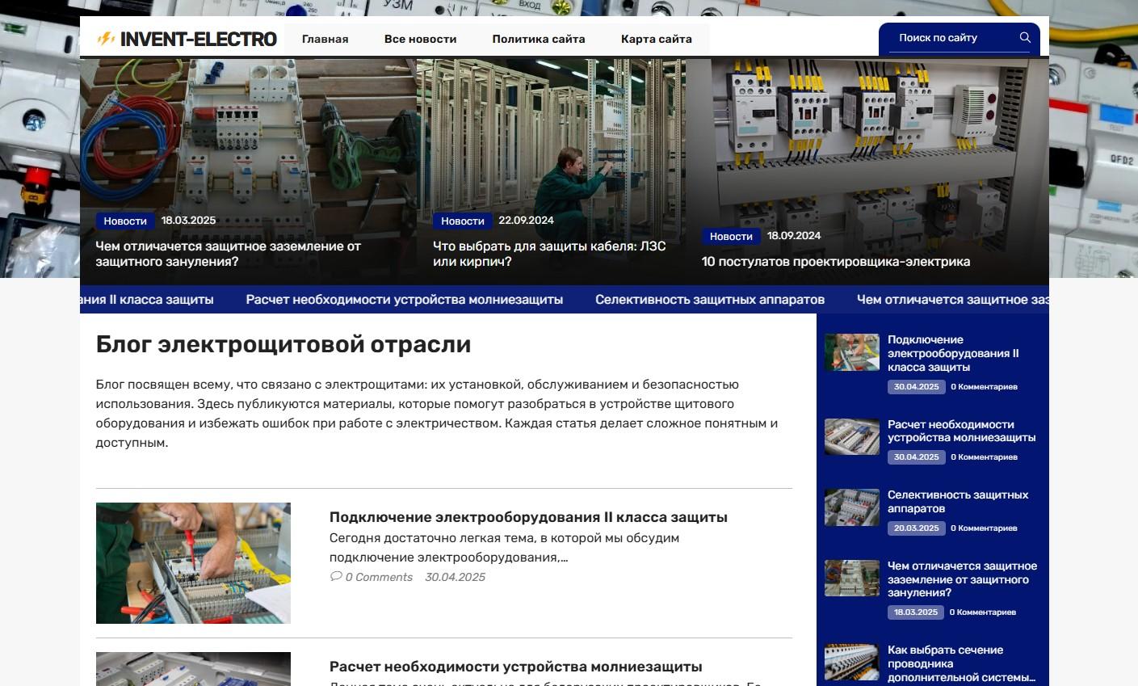Click 0 Комментариев under sidebar Селективность post

984,528
